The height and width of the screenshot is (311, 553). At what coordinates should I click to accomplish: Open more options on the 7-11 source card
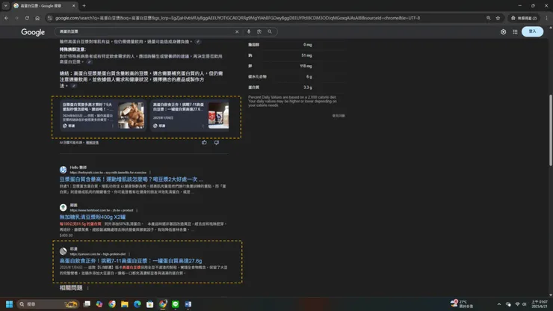tap(203, 126)
